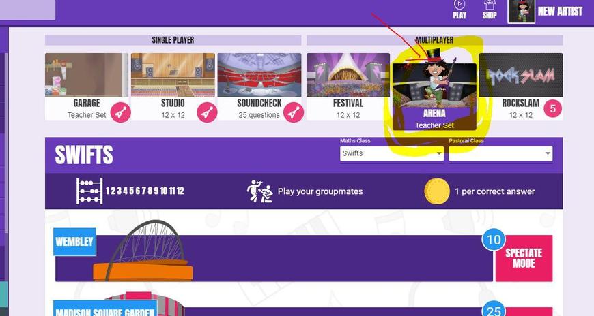Image resolution: width=594 pixels, height=316 pixels.
Task: Open the Single Player section header
Action: [x=173, y=40]
